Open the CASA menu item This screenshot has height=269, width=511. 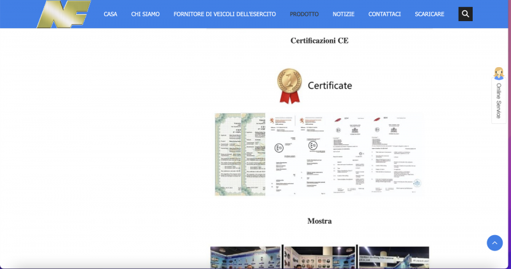coord(111,14)
